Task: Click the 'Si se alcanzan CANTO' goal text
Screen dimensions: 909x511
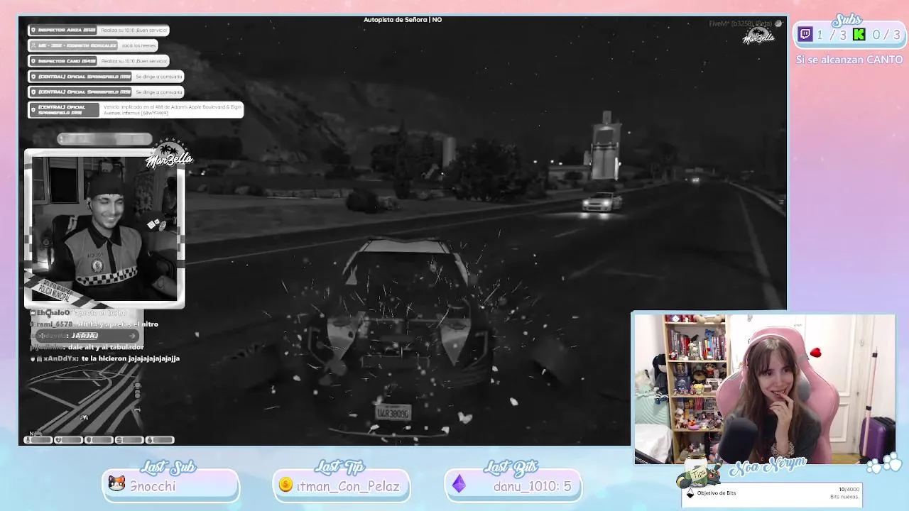Action: click(x=849, y=60)
